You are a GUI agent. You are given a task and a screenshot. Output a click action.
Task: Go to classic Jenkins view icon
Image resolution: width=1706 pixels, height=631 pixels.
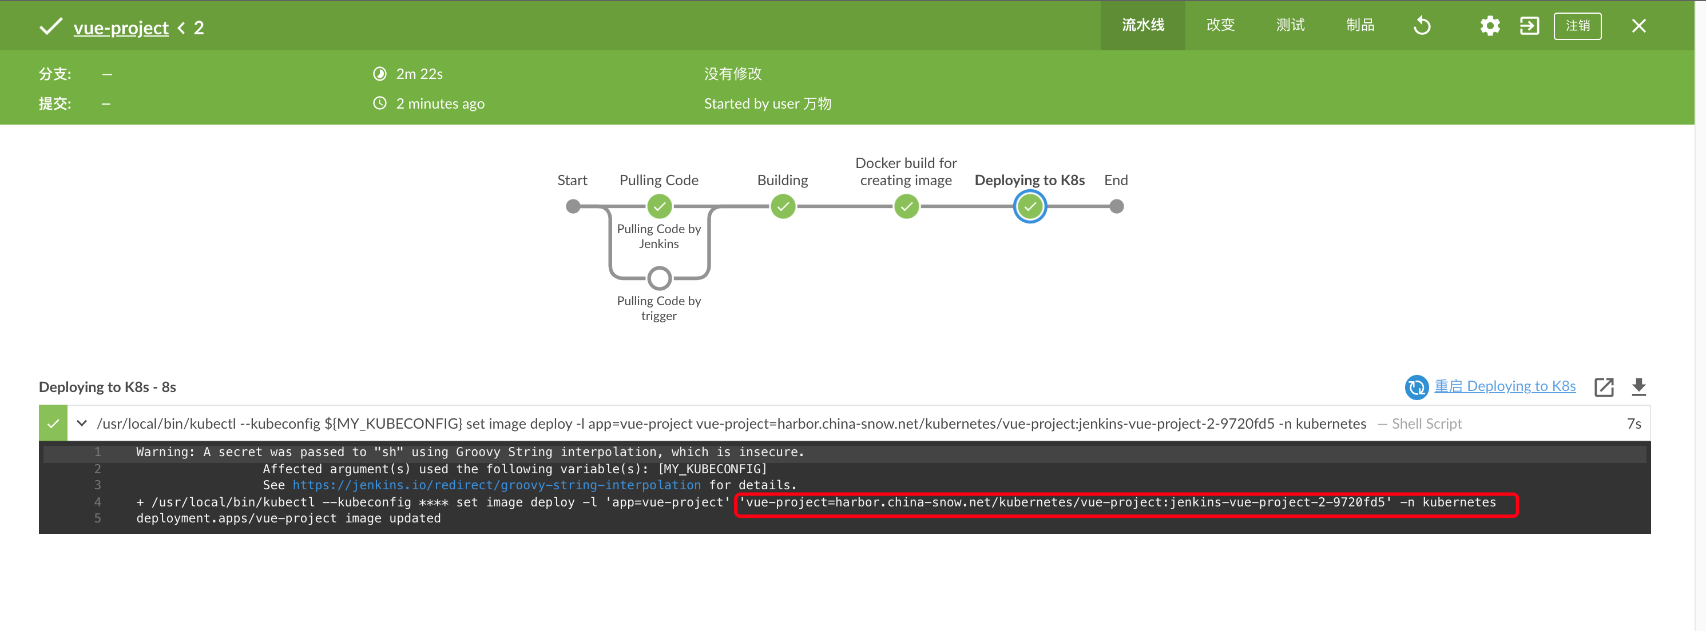[x=1529, y=26]
